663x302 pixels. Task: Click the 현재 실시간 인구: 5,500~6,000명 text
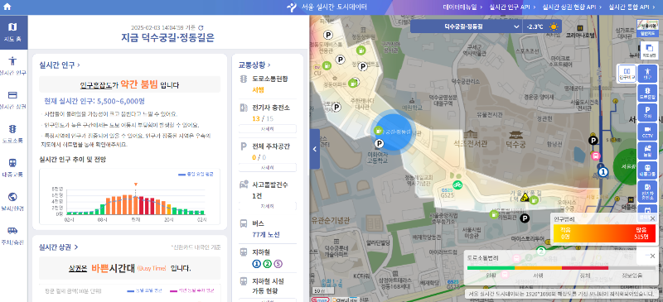click(x=94, y=101)
